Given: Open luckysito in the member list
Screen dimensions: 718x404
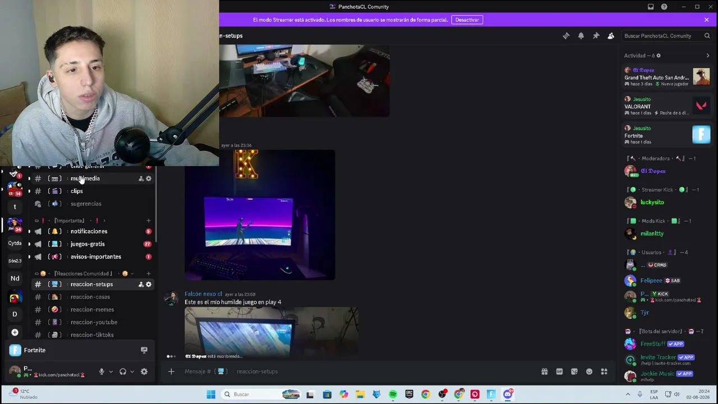Looking at the screenshot, I should tap(652, 202).
